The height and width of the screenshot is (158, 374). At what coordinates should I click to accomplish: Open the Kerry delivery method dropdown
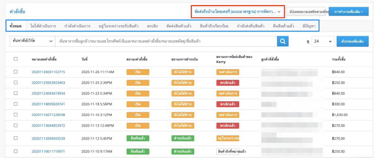[238, 11]
